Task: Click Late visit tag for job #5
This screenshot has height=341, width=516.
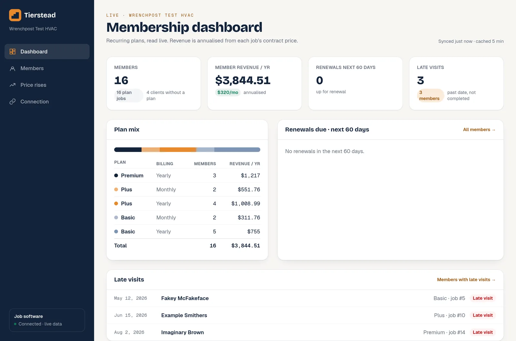Action: pyautogui.click(x=483, y=298)
